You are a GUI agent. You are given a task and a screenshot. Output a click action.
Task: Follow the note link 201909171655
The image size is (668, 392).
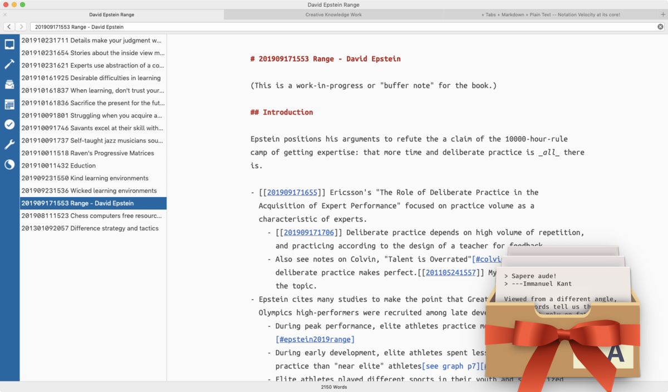(292, 193)
